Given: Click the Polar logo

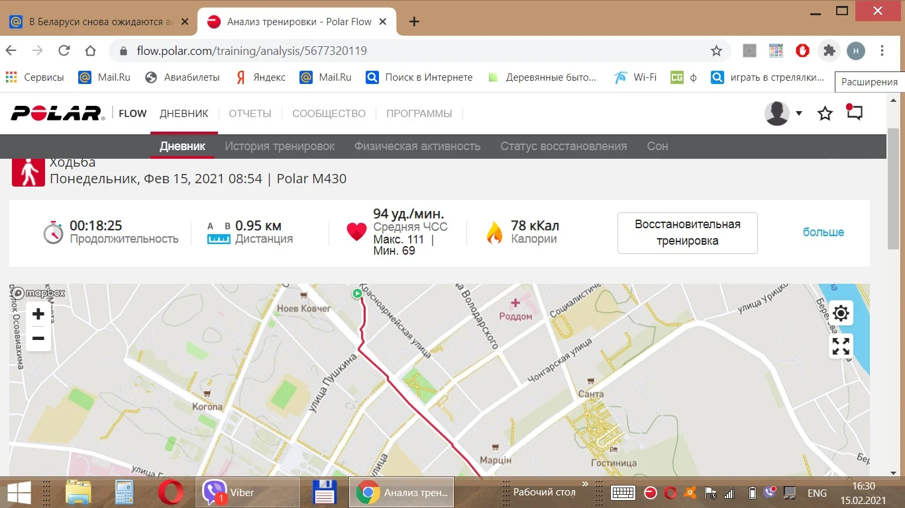Looking at the screenshot, I should pyautogui.click(x=58, y=113).
